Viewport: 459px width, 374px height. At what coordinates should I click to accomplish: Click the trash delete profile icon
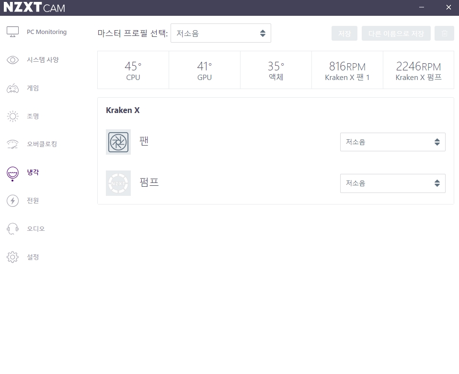(x=444, y=34)
